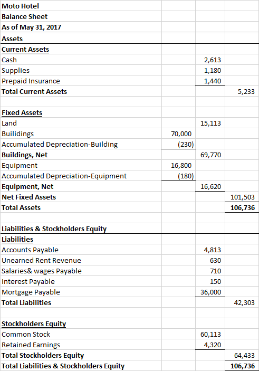Click the Total Assets value 106,736

243,208
